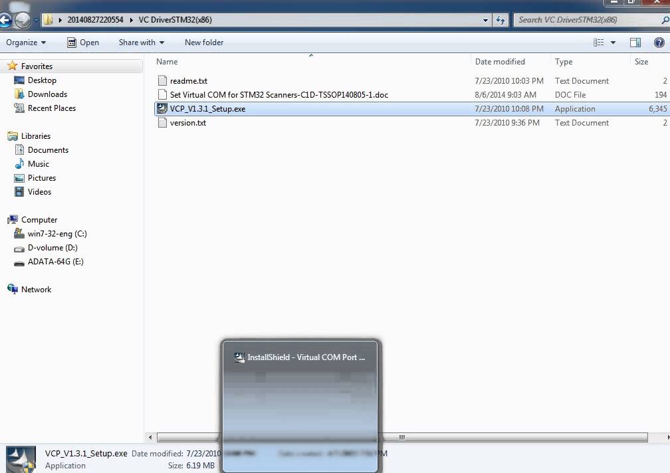Click VCP_V1.3.1_Setup.exe file name
The height and width of the screenshot is (473, 670).
pos(207,109)
